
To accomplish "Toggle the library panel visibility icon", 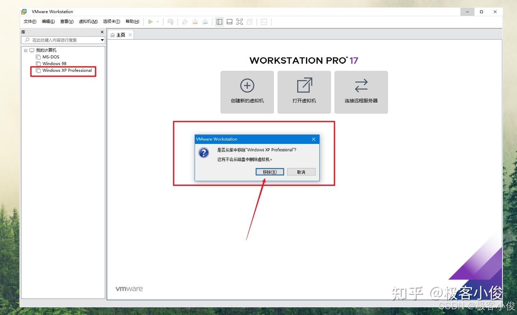I will point(219,22).
